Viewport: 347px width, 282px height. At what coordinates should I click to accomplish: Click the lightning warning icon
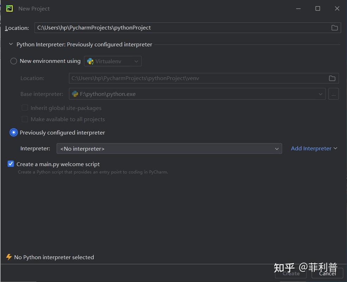(x=9, y=257)
